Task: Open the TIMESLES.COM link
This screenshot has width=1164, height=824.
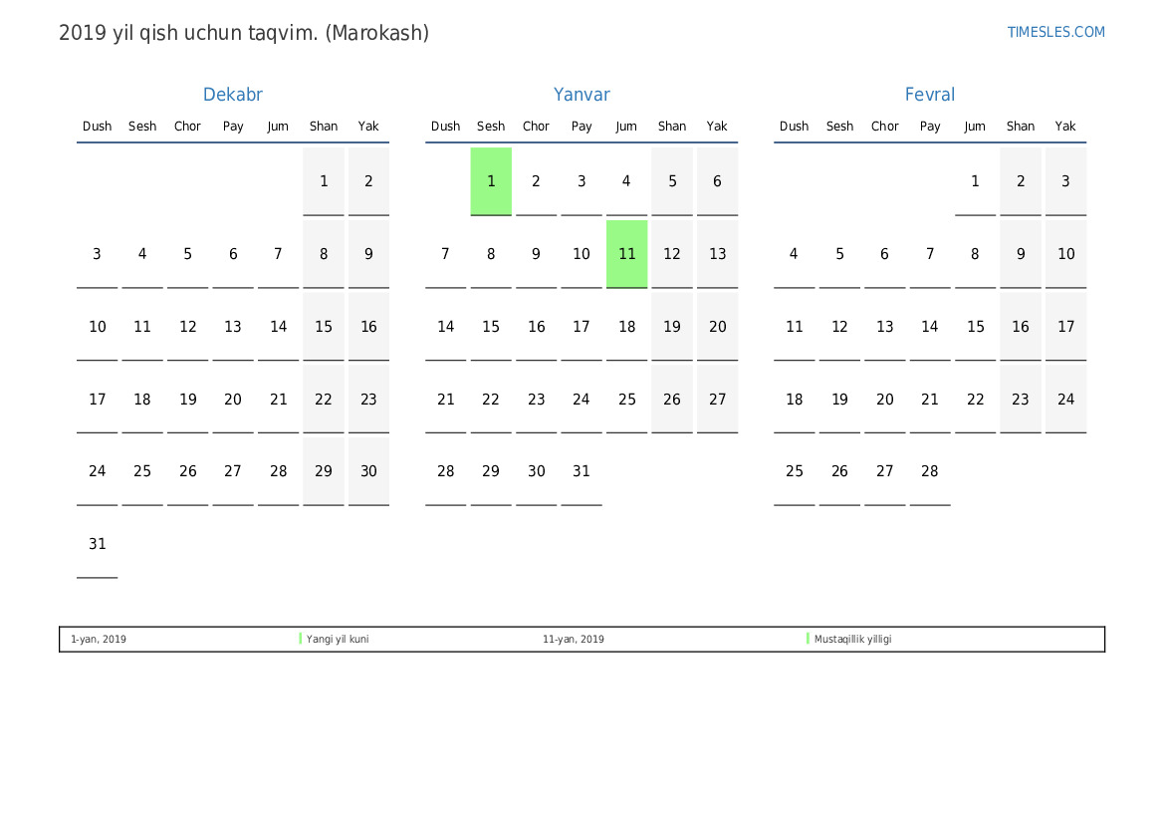Action: point(1055,32)
